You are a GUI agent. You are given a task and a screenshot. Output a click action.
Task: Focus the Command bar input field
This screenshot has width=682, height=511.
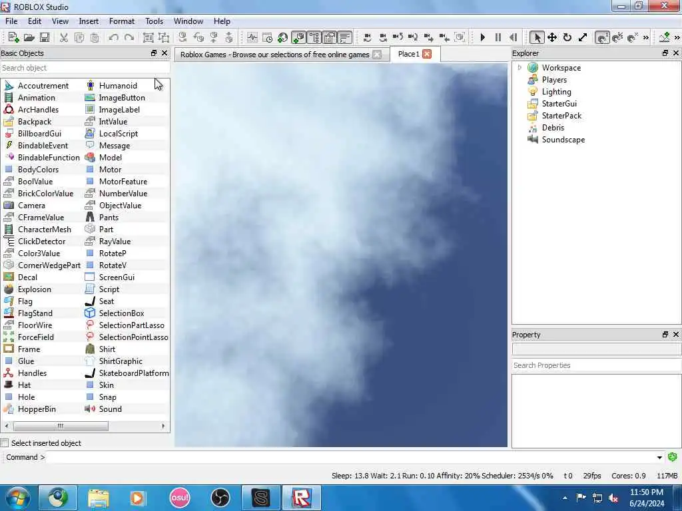pyautogui.click(x=350, y=457)
